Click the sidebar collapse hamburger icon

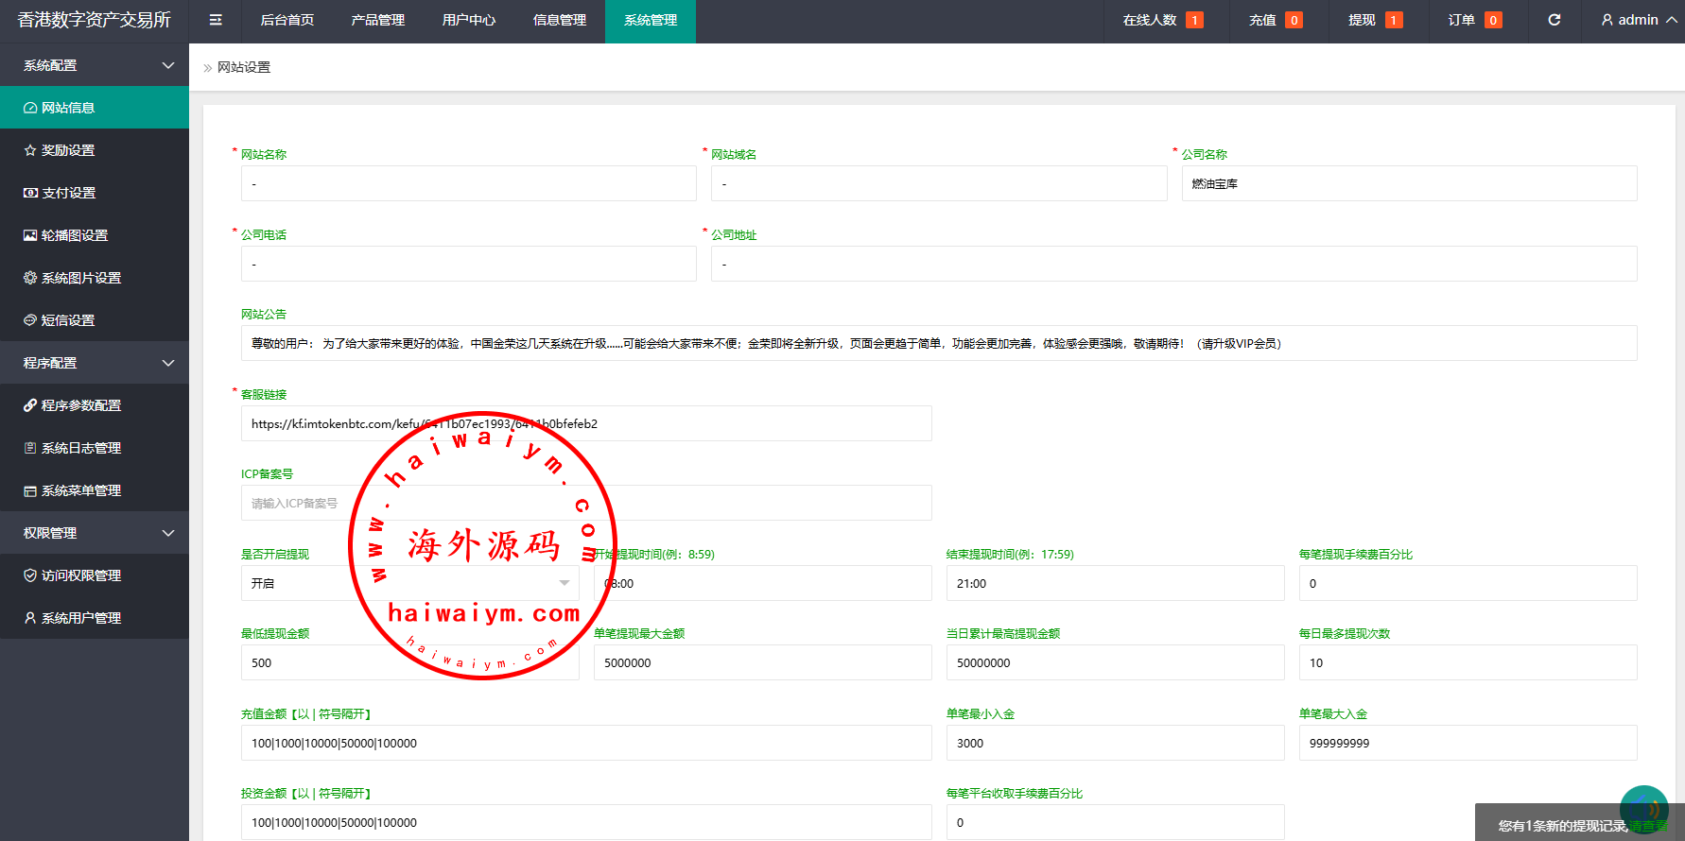(x=216, y=20)
